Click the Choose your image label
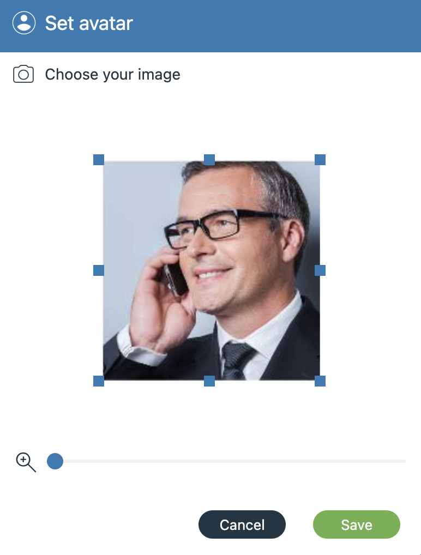The image size is (421, 555). pos(112,75)
